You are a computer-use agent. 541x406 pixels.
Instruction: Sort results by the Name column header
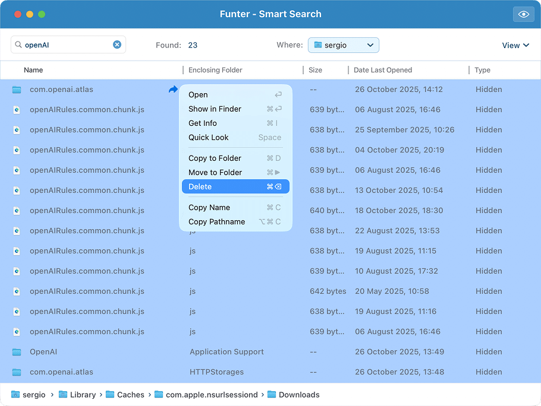coord(33,70)
